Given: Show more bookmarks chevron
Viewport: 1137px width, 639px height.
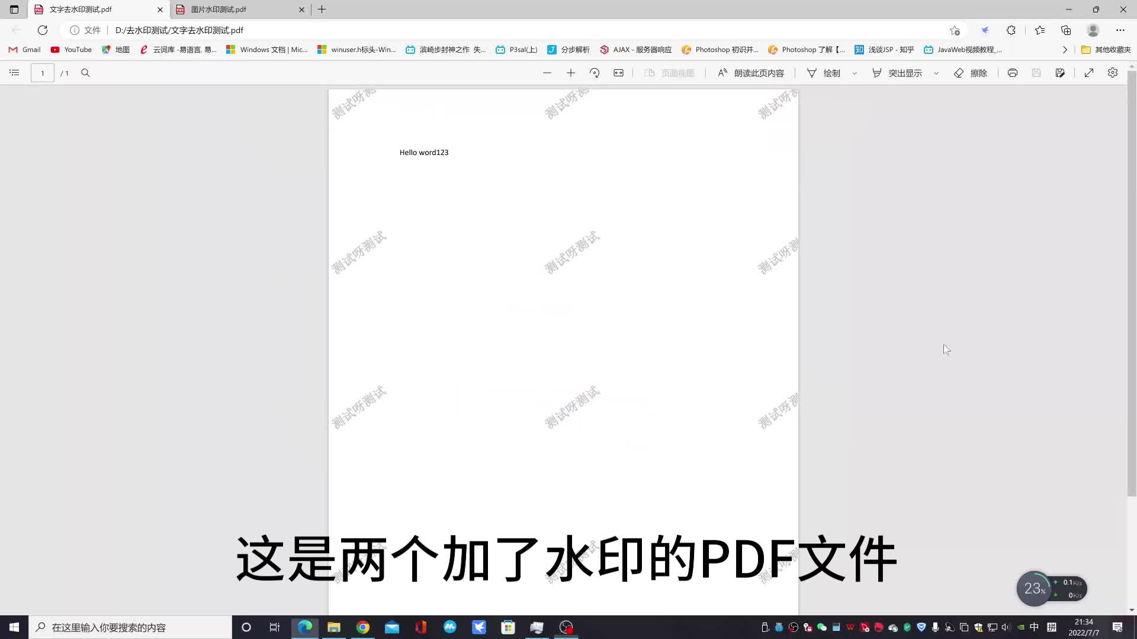Looking at the screenshot, I should coord(1065,50).
